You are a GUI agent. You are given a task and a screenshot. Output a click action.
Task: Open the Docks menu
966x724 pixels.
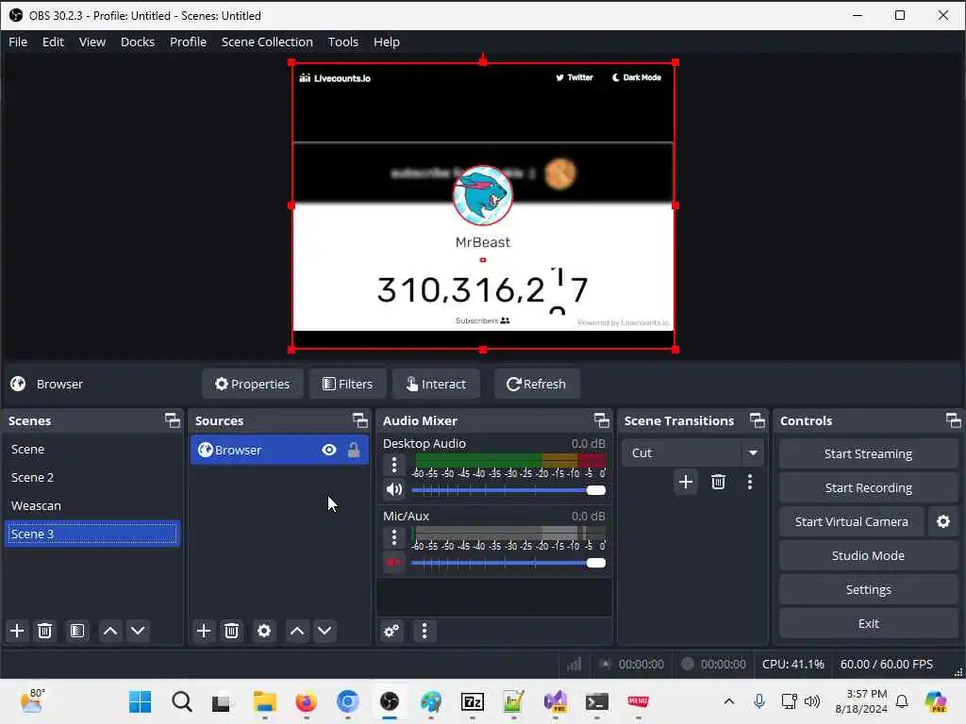(138, 41)
